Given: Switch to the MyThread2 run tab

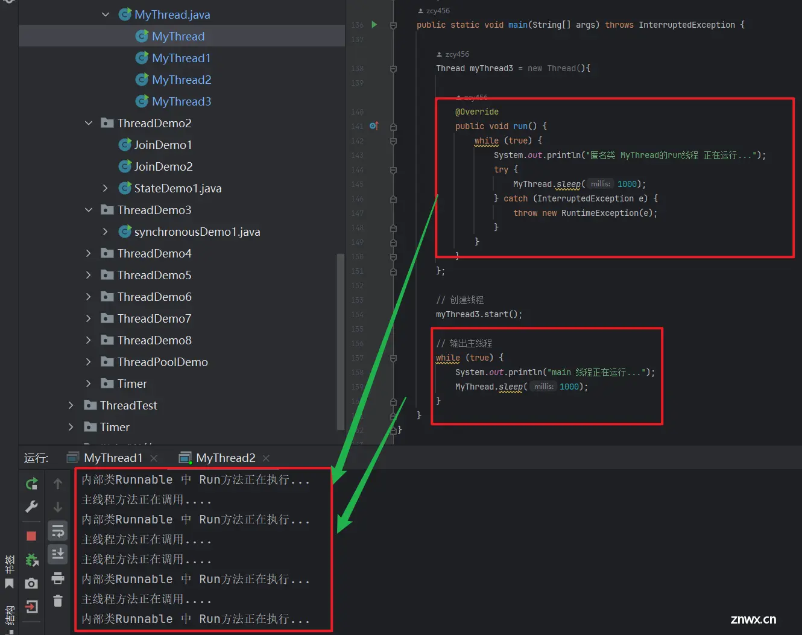Looking at the screenshot, I should click(226, 458).
